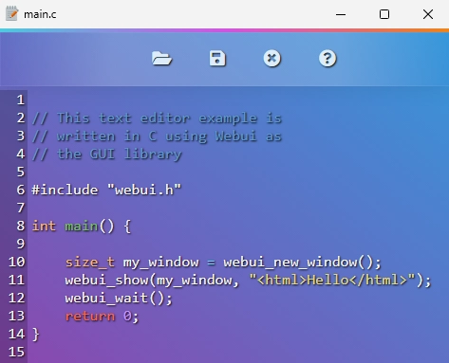Click the notepad app icon beside main.c
The image size is (449, 363).
pos(12,13)
